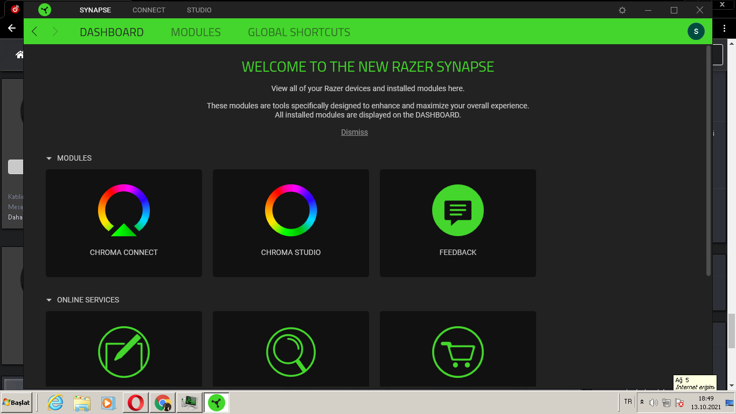Open the Chroma Connect module icon

pyautogui.click(x=124, y=210)
